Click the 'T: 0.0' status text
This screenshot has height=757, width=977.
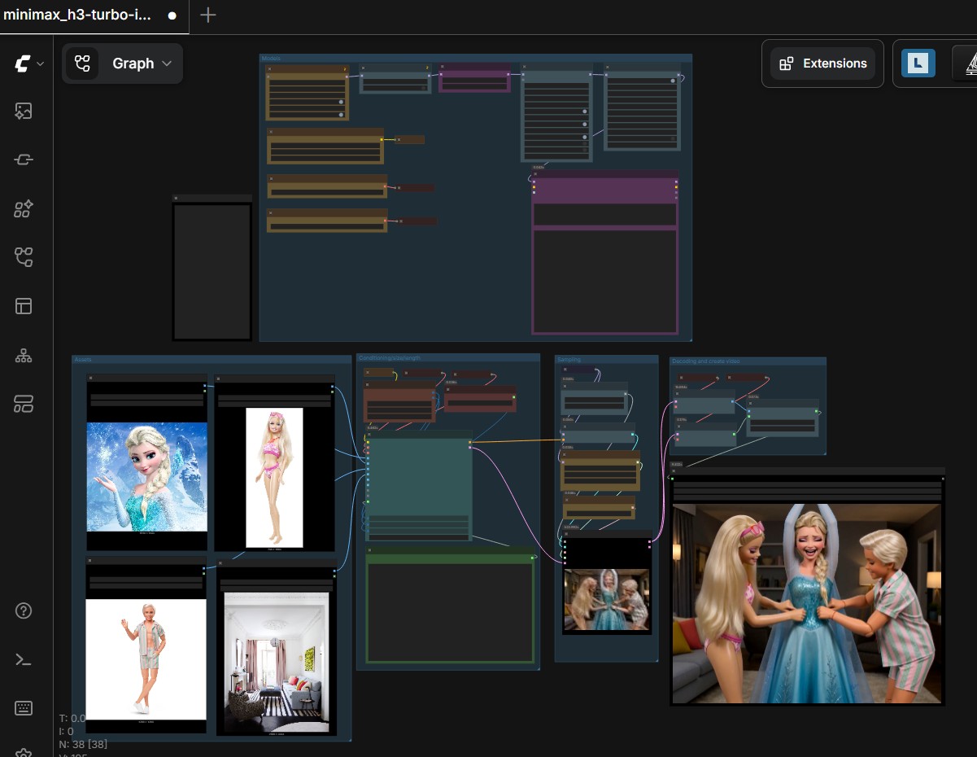pyautogui.click(x=72, y=718)
